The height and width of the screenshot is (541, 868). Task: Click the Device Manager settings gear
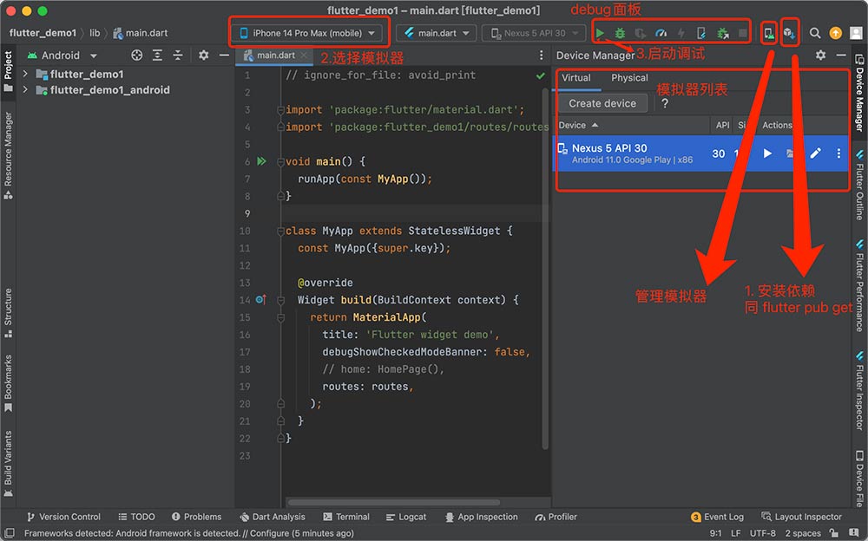coord(820,55)
